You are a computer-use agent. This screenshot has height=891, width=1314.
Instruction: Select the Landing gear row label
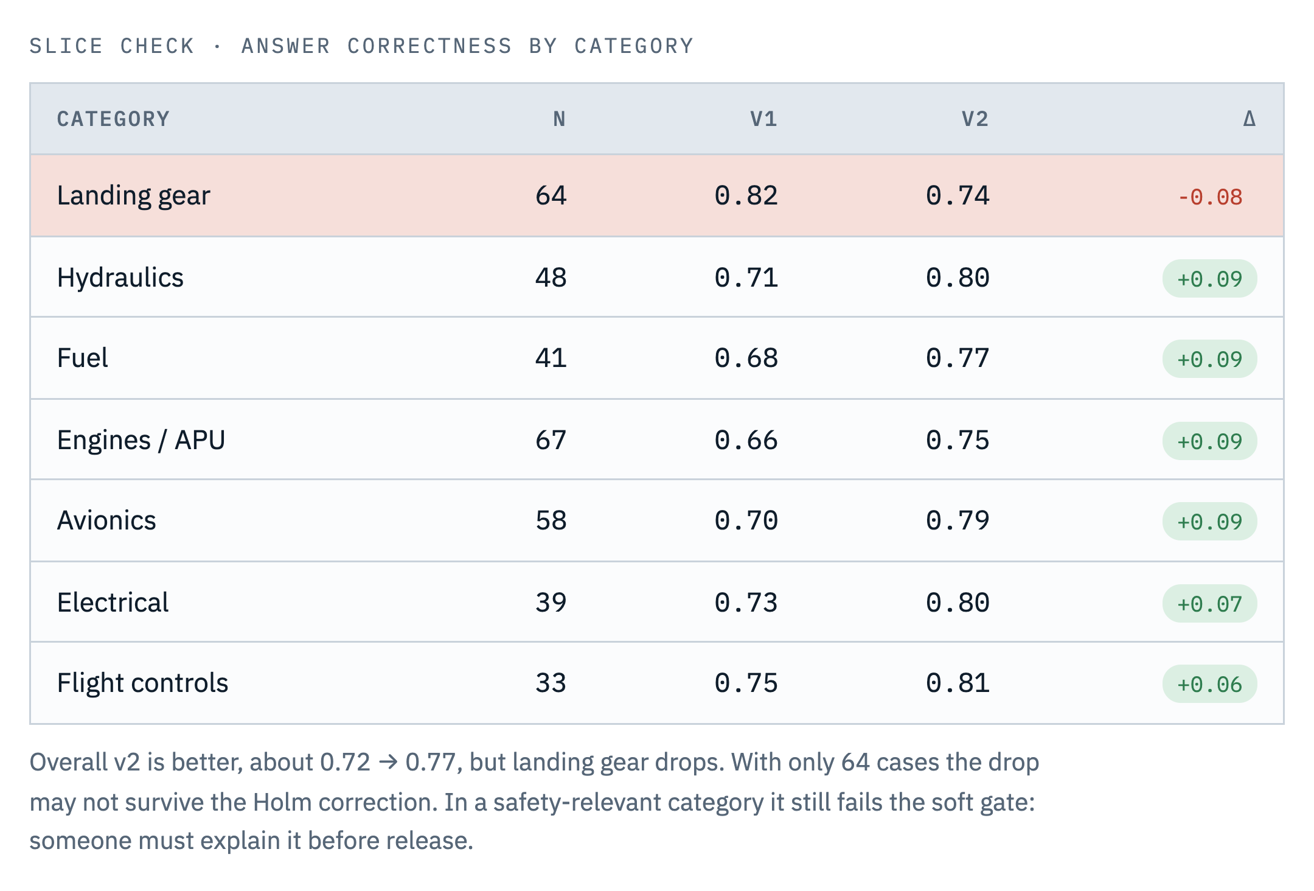pyautogui.click(x=133, y=196)
